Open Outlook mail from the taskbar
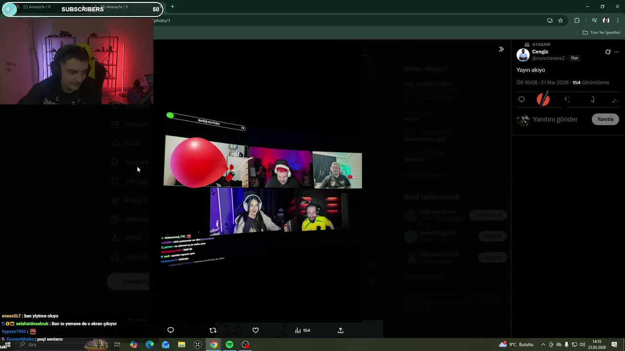Screen dimensions: 625x351 [x=166, y=345]
